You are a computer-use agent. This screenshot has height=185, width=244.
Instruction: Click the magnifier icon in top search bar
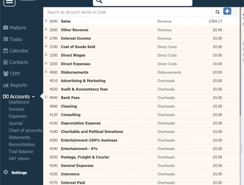(x=99, y=1)
